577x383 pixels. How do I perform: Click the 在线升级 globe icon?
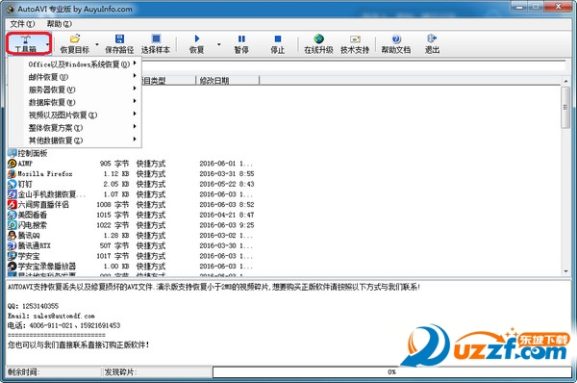pyautogui.click(x=318, y=38)
